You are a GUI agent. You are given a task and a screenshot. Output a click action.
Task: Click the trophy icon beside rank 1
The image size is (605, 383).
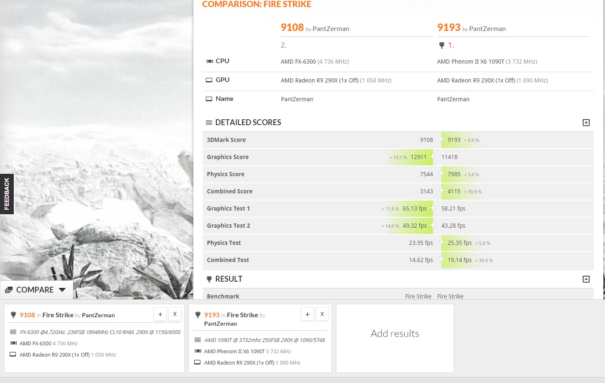click(441, 45)
